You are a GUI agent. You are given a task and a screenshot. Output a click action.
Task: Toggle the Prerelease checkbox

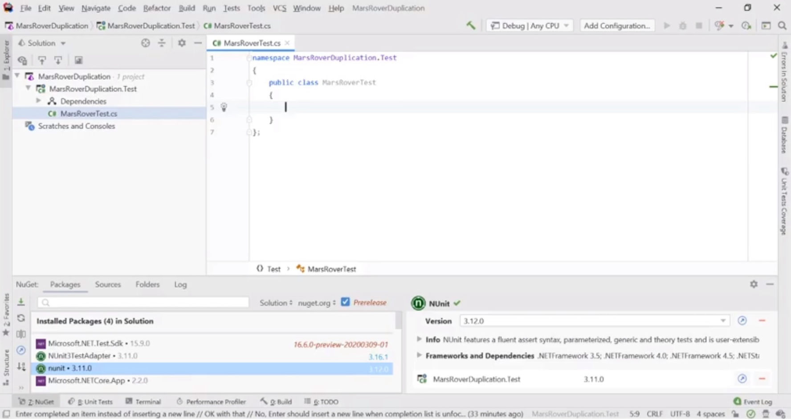(345, 302)
